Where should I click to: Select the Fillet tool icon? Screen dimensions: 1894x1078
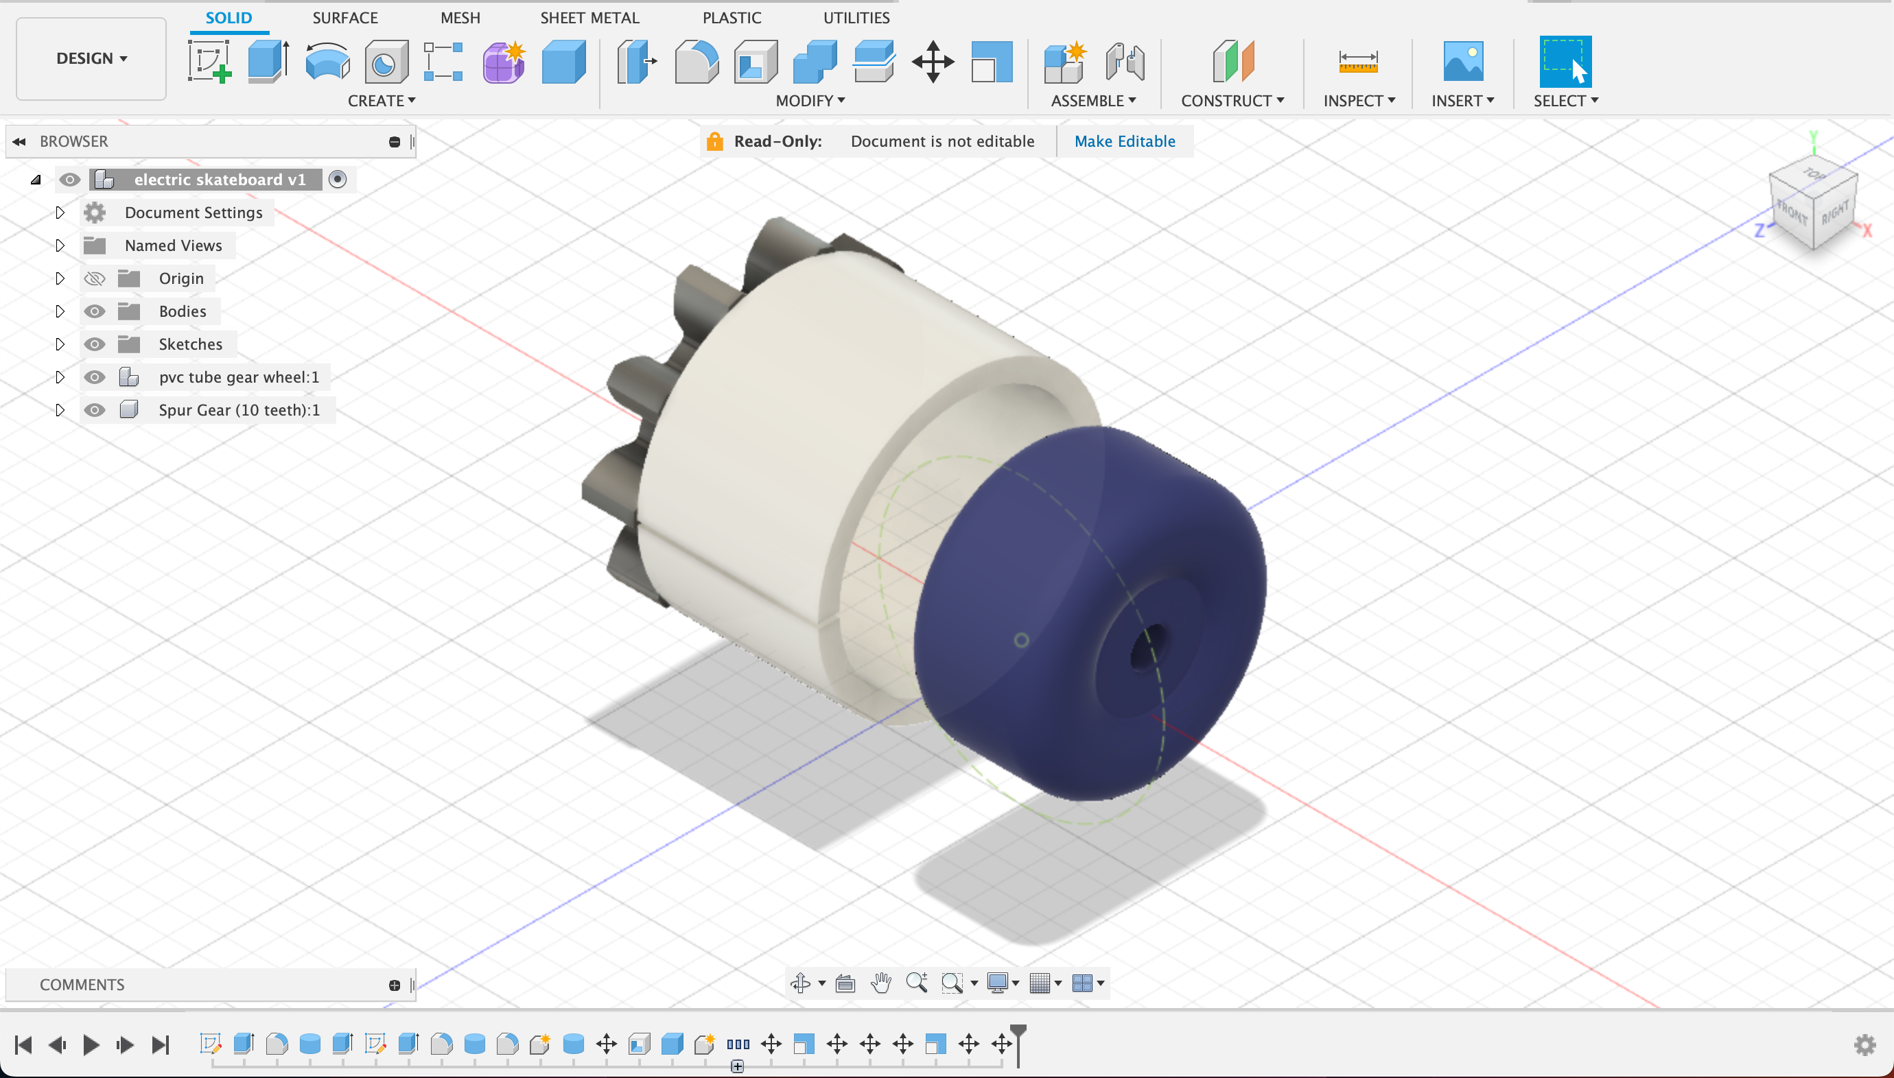[x=697, y=62]
